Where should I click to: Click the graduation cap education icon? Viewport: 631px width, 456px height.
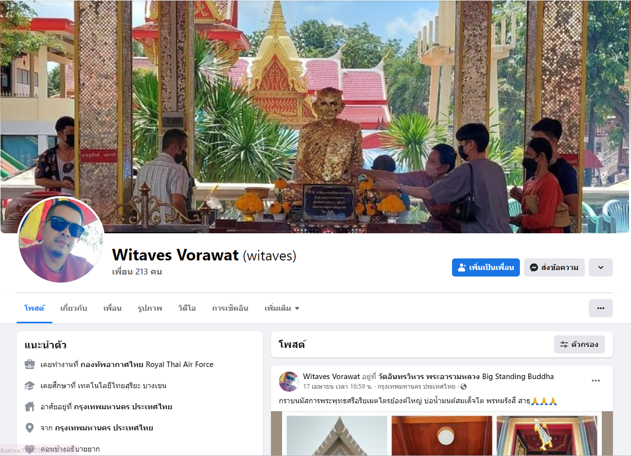pyautogui.click(x=30, y=386)
